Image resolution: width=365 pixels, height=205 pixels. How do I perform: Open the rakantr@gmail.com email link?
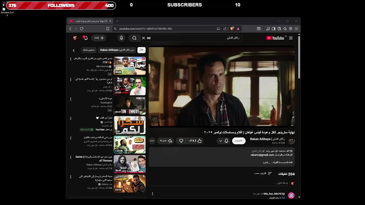coord(262,155)
